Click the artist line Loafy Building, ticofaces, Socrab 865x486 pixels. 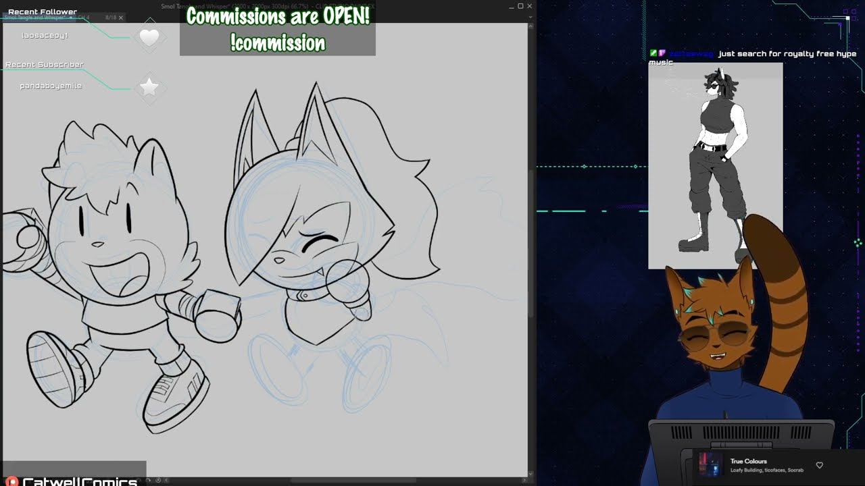pyautogui.click(x=766, y=470)
